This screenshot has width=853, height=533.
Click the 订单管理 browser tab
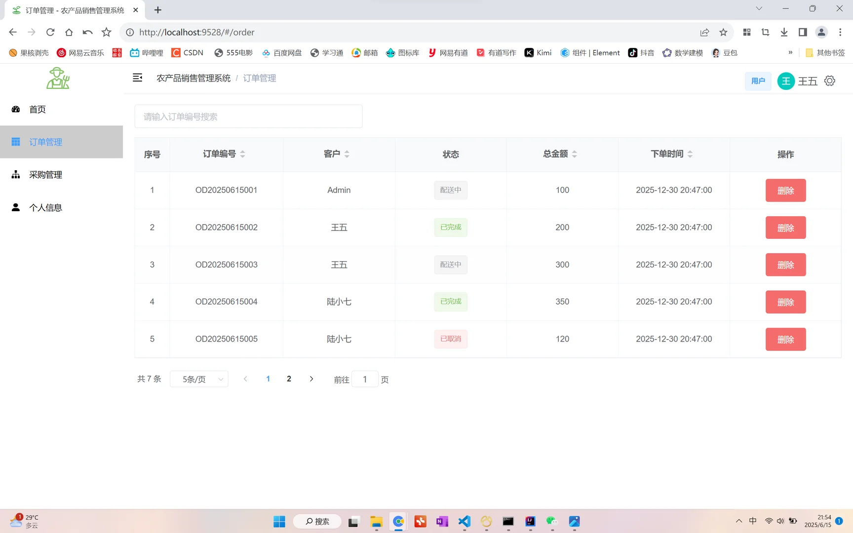pyautogui.click(x=69, y=10)
